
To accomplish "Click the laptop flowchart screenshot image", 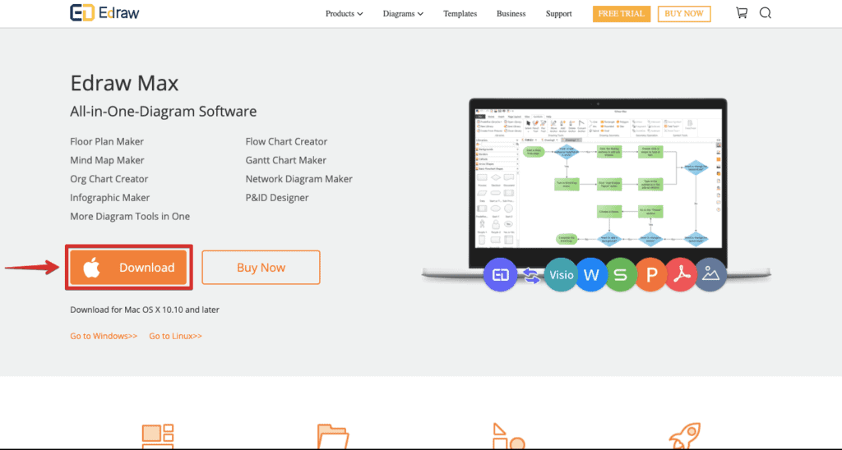I will (x=599, y=178).
